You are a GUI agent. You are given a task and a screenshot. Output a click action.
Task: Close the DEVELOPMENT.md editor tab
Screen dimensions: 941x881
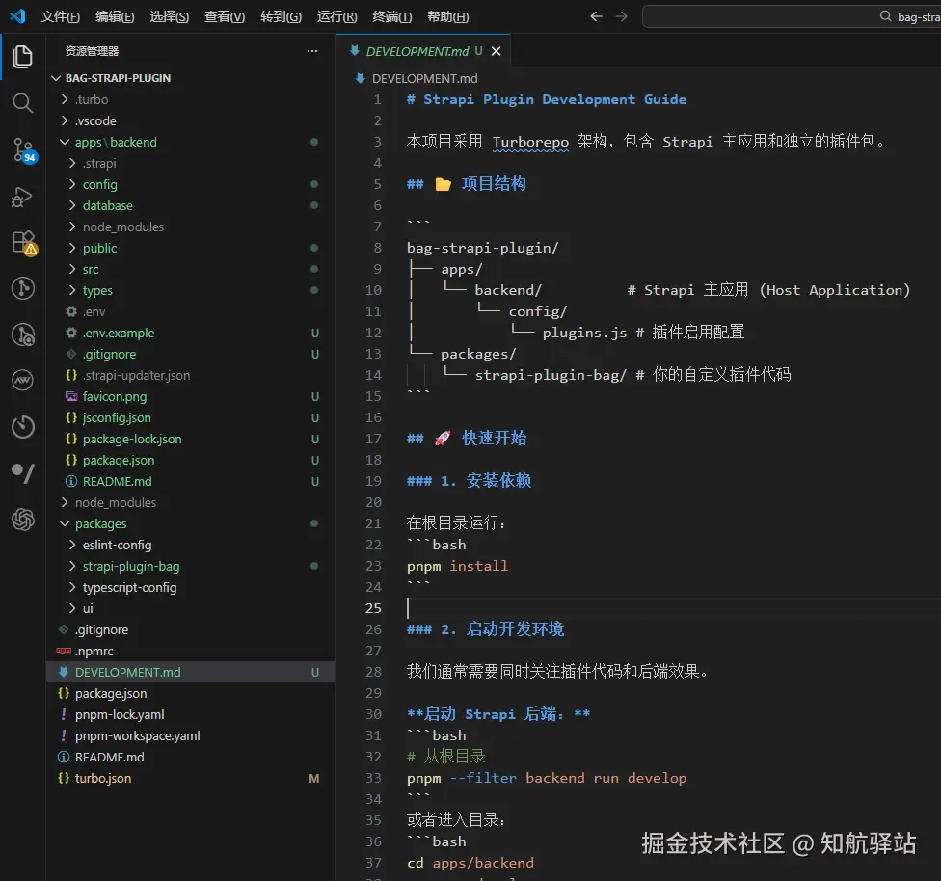[496, 51]
